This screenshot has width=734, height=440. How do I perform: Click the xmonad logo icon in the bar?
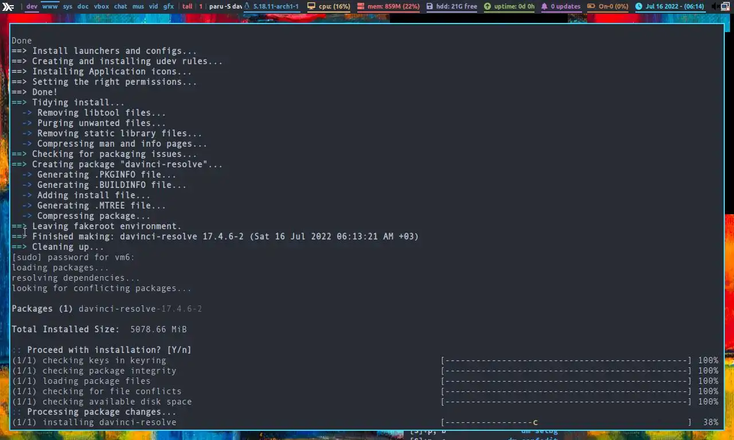[8, 7]
